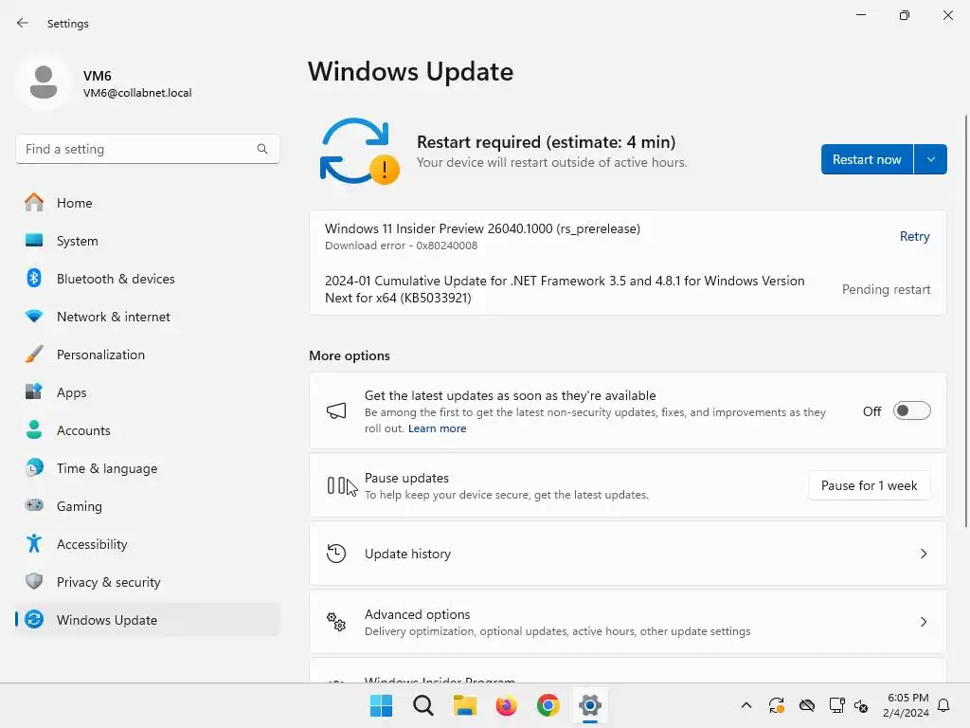Click the Gaming controller icon
970x728 pixels.
click(34, 505)
